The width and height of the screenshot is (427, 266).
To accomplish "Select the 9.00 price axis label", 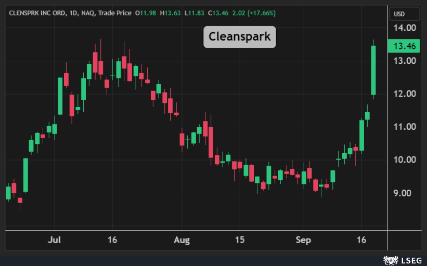I will (404, 193).
